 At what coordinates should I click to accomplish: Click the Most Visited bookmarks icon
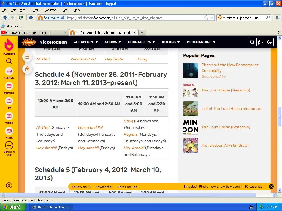pyautogui.click(x=3, y=26)
